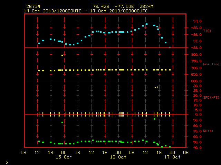
Task: Click the 17 Oct date label
Action: click(172, 157)
